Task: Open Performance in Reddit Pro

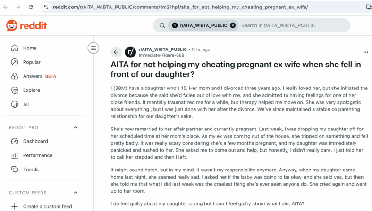Action: coord(44,155)
